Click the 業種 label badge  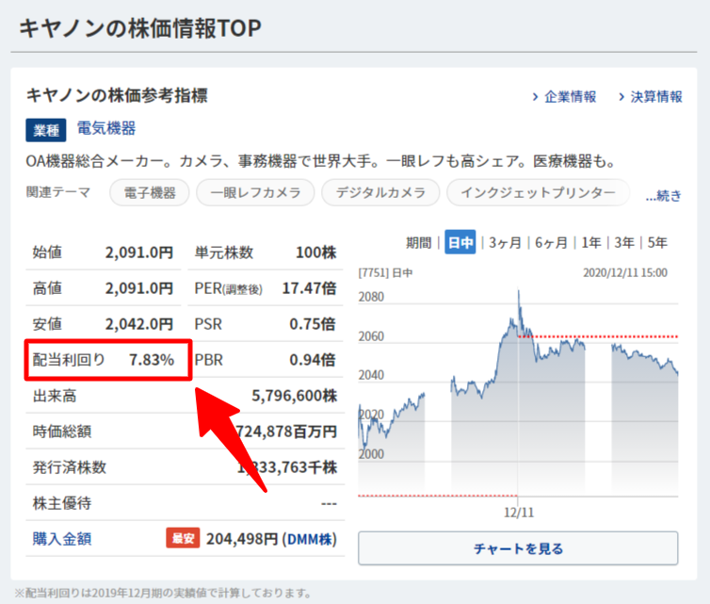coord(46,130)
